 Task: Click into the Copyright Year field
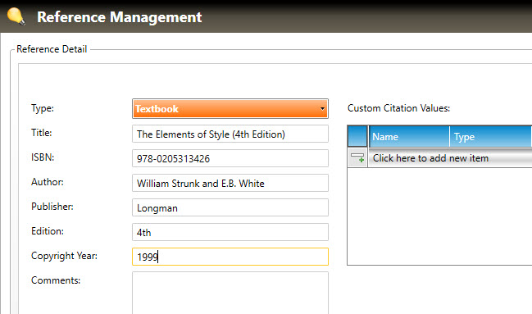coord(230,257)
